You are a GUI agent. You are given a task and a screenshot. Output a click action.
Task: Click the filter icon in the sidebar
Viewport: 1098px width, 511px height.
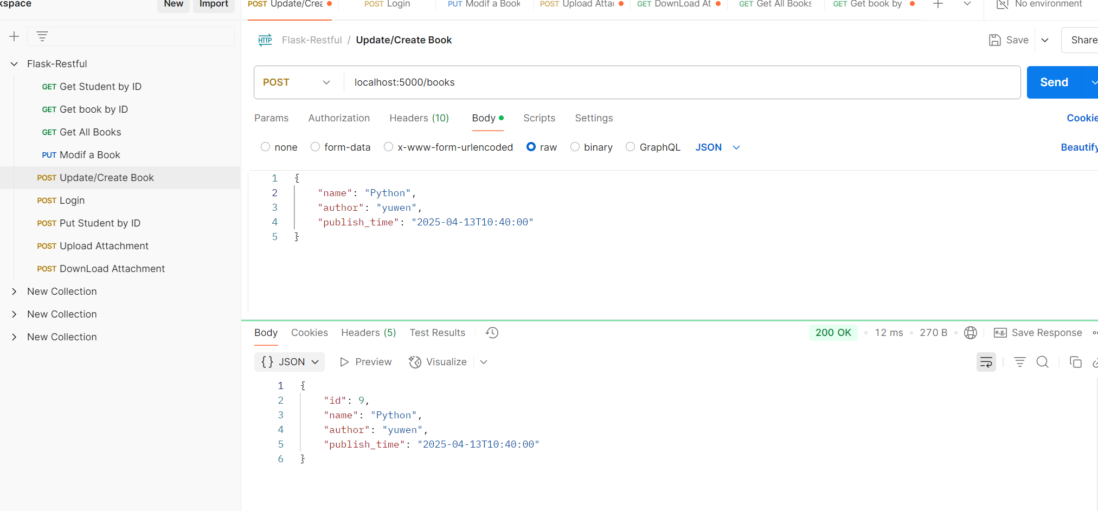[x=42, y=36]
